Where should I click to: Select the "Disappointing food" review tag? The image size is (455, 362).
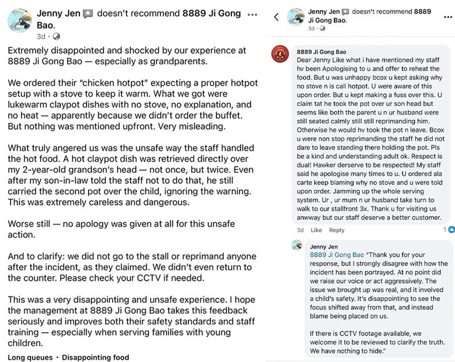[95, 357]
